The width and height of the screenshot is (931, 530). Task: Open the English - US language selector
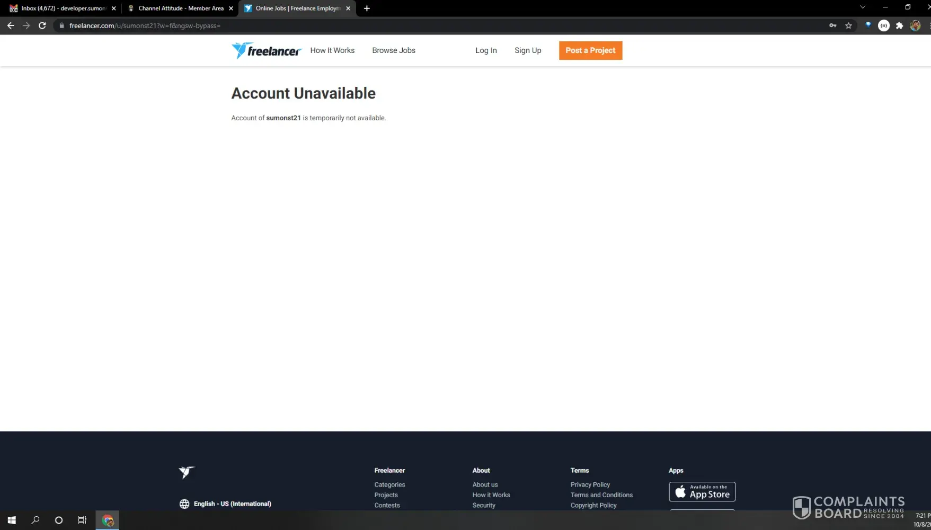[226, 503]
